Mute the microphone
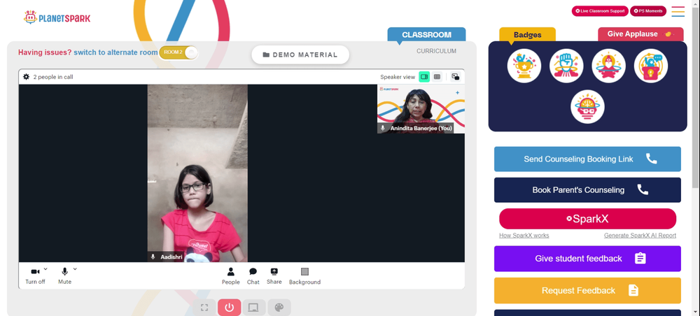700x316 pixels. [64, 276]
